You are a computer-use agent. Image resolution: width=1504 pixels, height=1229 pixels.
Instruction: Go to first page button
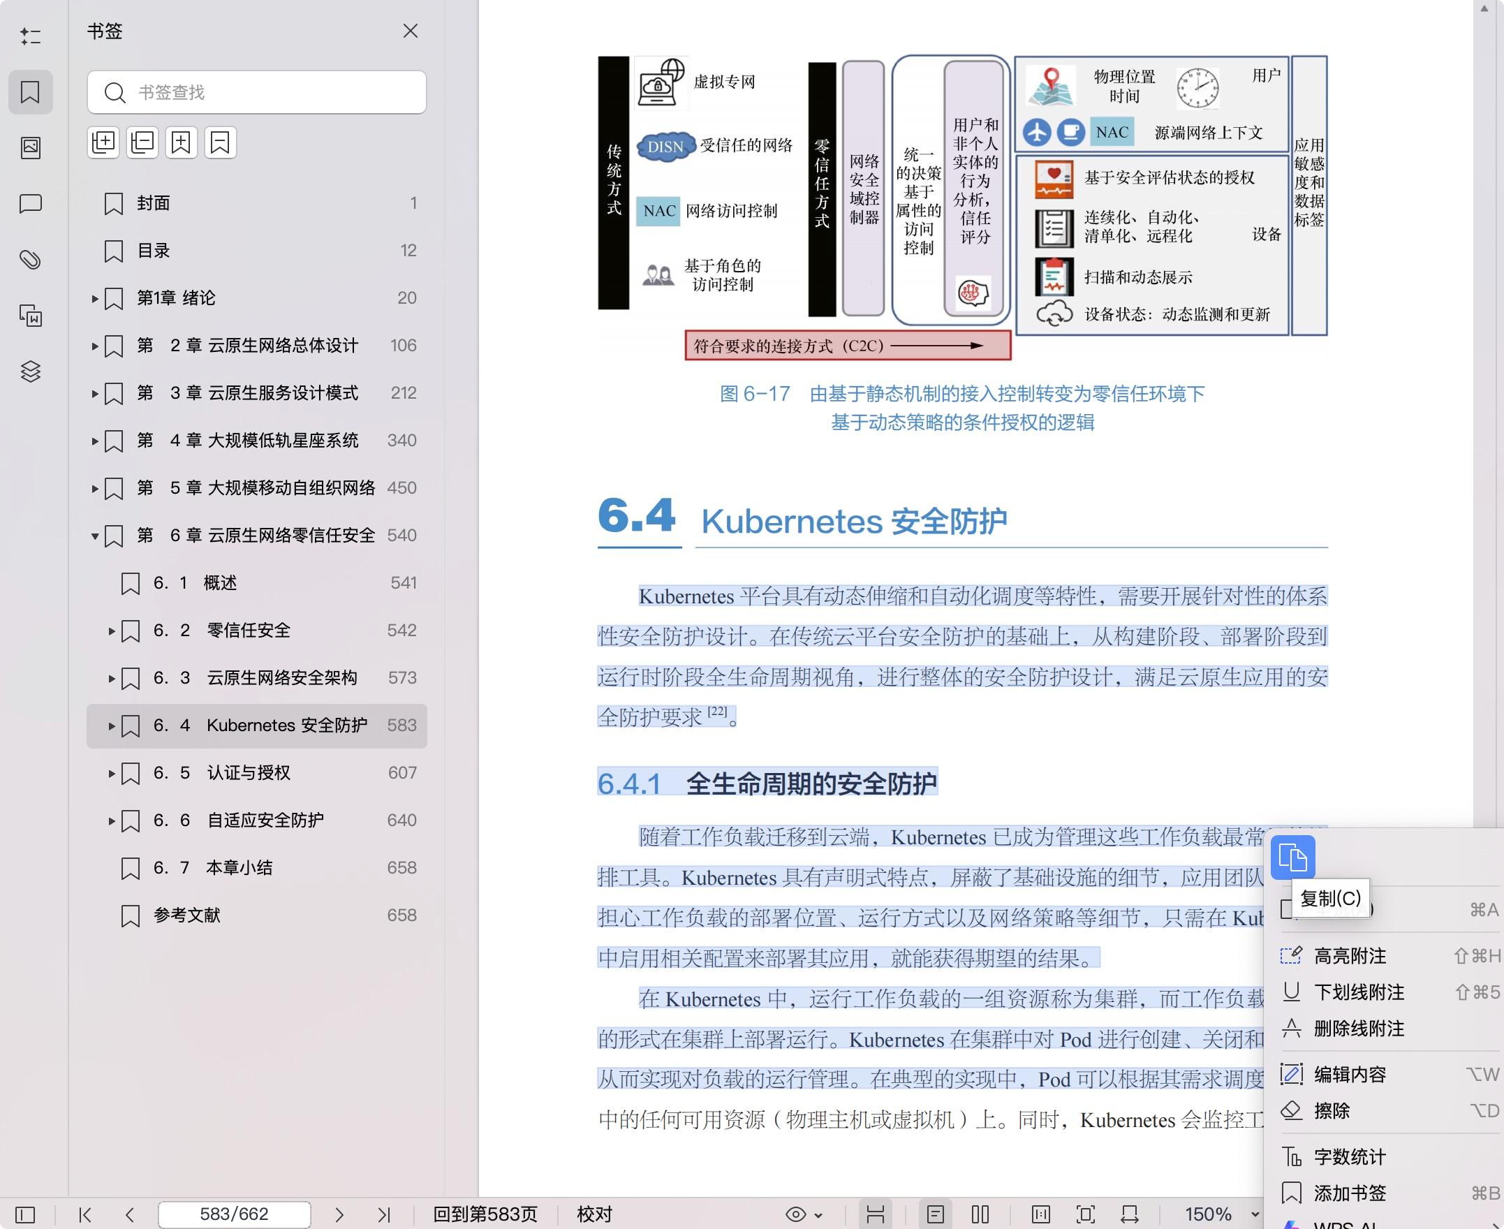[85, 1214]
